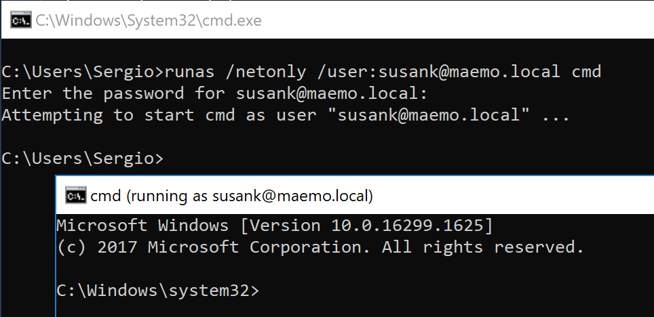The height and width of the screenshot is (317, 654).
Task: Click the C:\Windows\System32\cmd.exe title text
Action: [x=149, y=21]
